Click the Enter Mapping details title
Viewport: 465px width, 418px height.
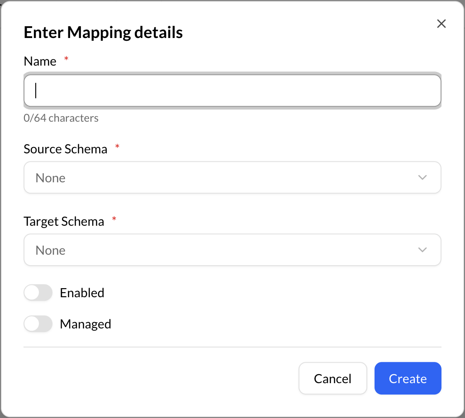coord(103,32)
